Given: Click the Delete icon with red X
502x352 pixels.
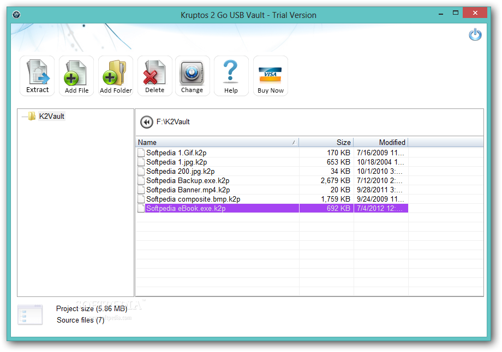Looking at the screenshot, I should (154, 76).
